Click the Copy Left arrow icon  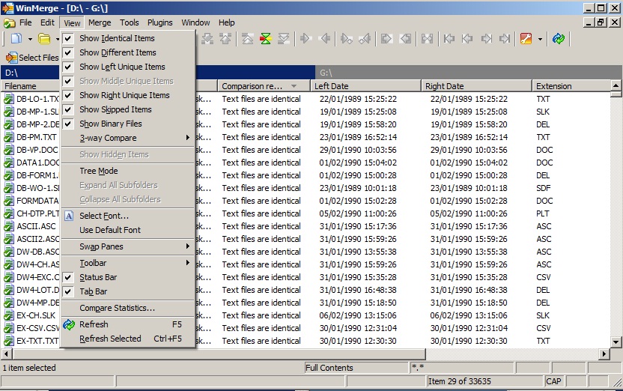click(325, 38)
